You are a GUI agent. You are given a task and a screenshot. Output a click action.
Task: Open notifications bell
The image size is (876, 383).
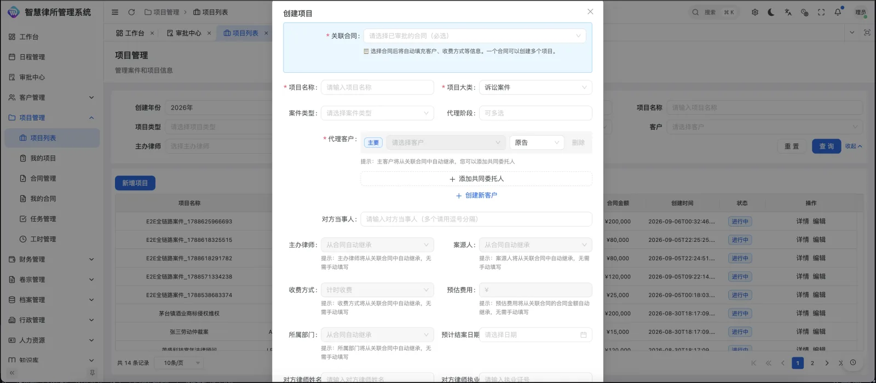[x=838, y=12]
